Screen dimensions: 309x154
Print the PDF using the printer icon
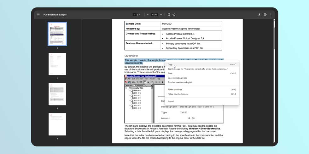(265, 14)
